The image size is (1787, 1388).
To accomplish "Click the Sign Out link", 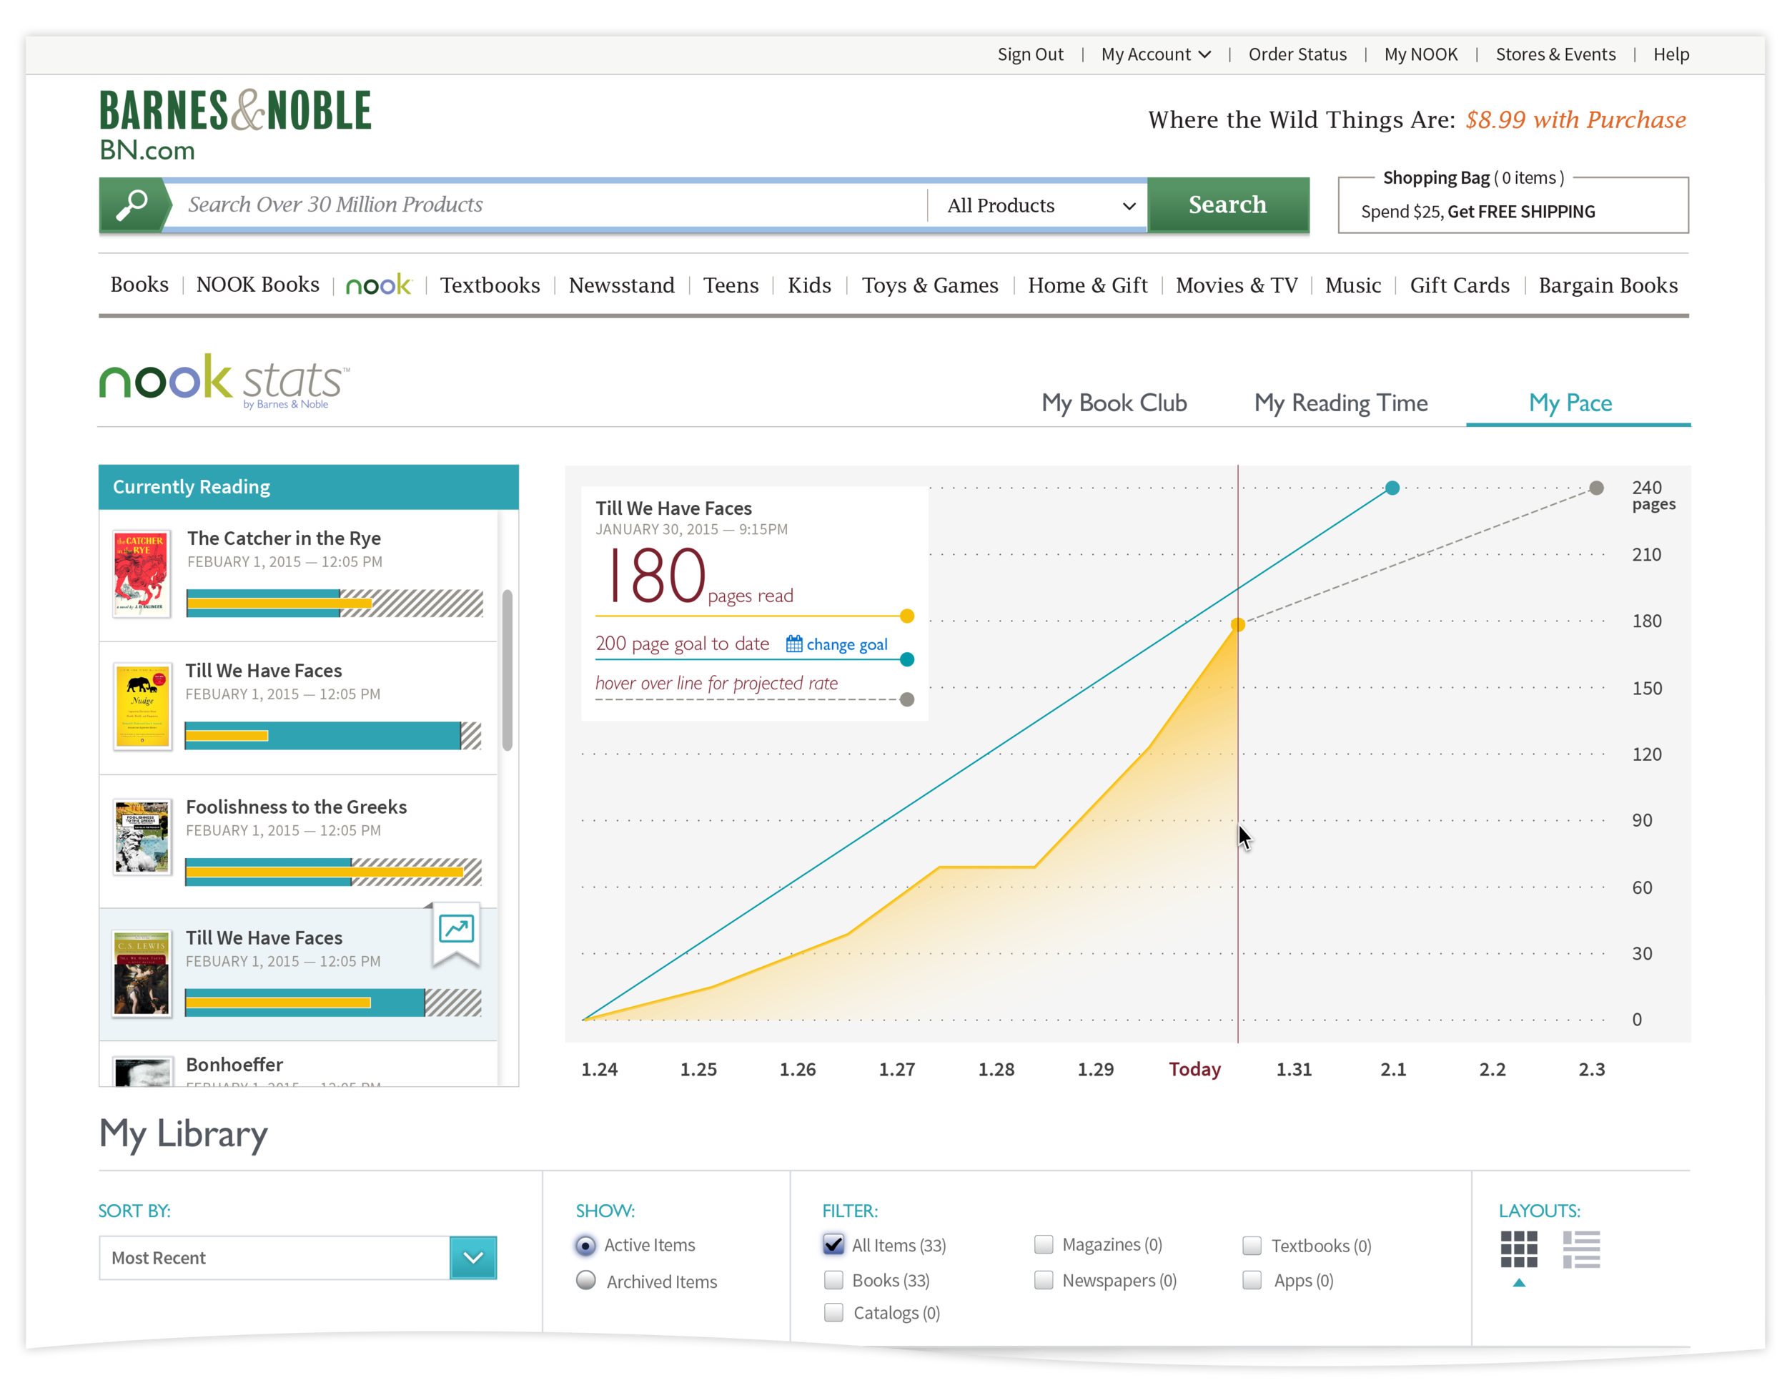I will (x=1030, y=54).
